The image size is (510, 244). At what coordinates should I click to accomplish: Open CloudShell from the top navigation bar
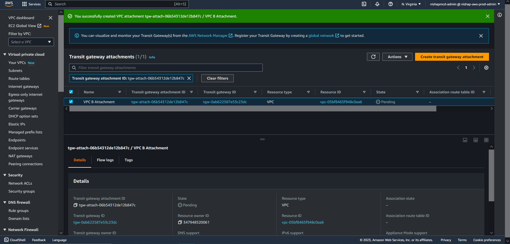click(x=364, y=4)
